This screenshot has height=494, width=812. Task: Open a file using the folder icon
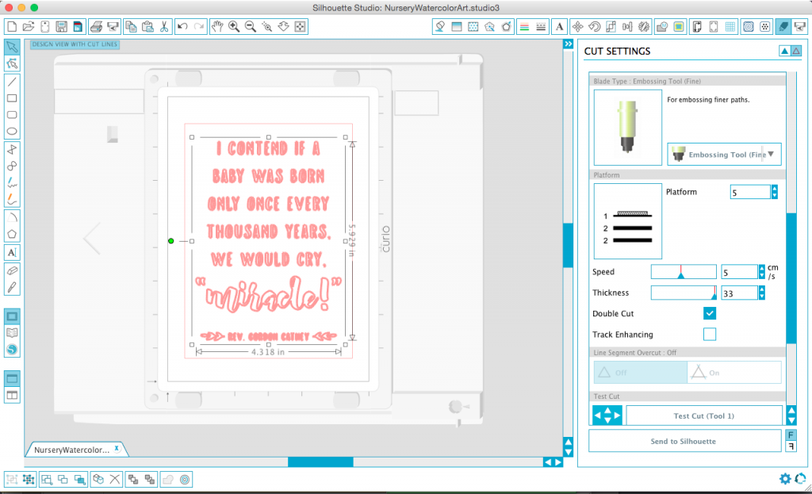coord(29,26)
